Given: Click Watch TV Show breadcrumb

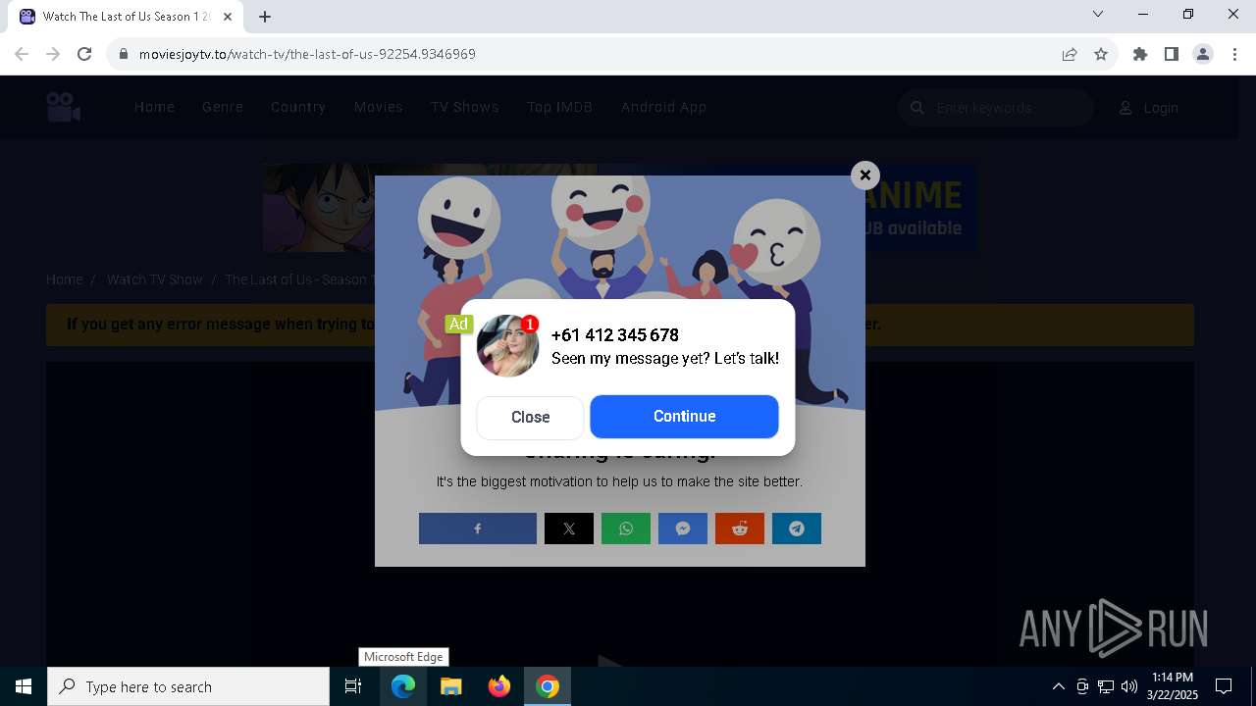Looking at the screenshot, I should click(155, 279).
